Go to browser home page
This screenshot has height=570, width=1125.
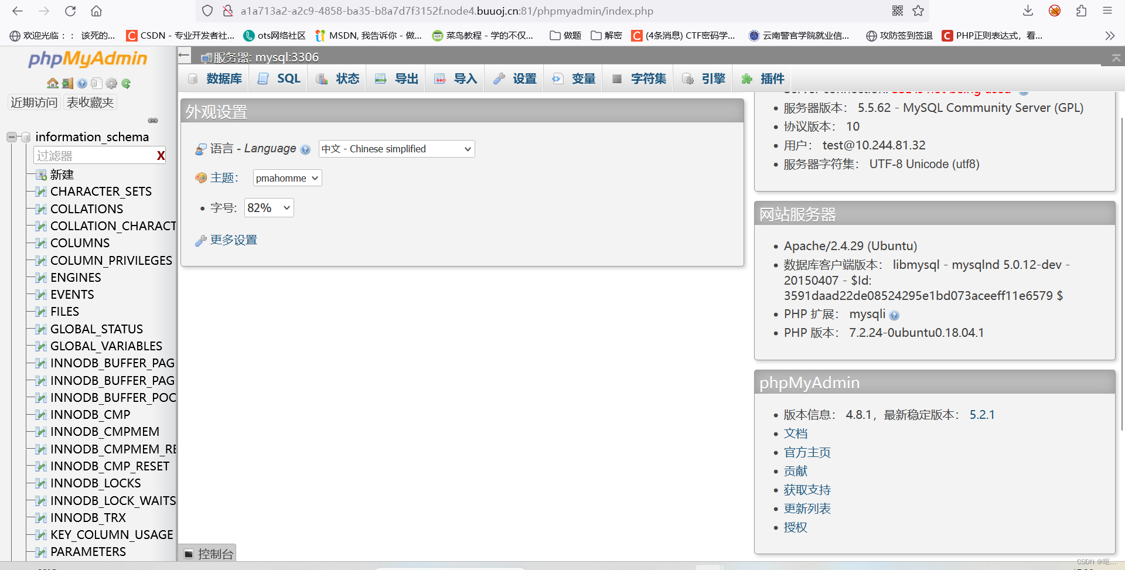pyautogui.click(x=96, y=11)
